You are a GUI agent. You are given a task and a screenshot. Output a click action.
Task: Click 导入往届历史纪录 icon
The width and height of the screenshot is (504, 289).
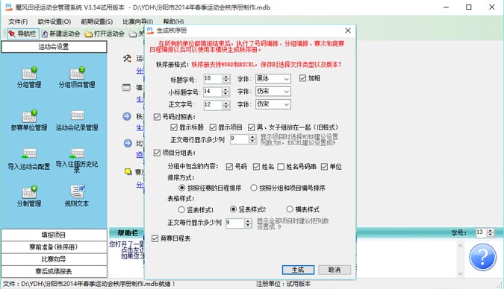point(77,160)
